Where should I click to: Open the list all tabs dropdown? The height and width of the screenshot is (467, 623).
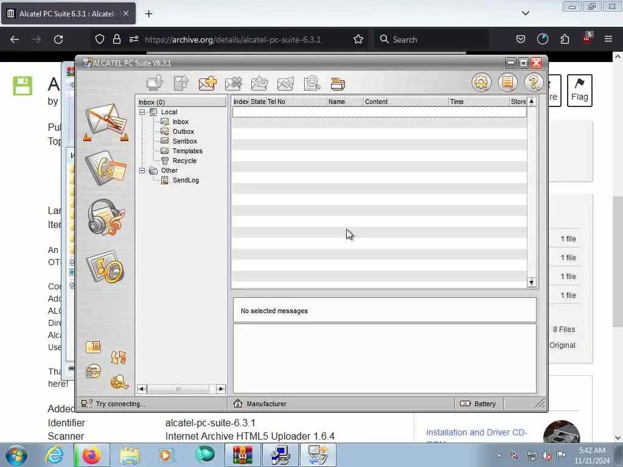pyautogui.click(x=525, y=13)
